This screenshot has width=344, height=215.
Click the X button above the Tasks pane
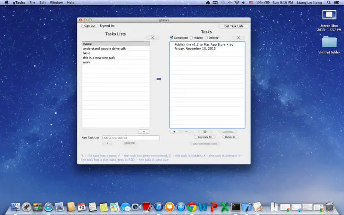pyautogui.click(x=239, y=37)
